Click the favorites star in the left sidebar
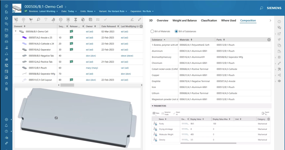This screenshot has height=150, width=285. (6, 83)
